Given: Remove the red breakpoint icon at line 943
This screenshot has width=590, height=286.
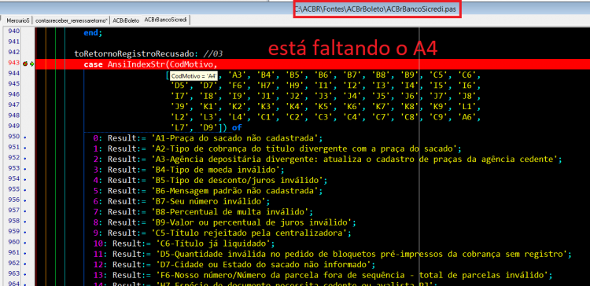Looking at the screenshot, I should 25,64.
